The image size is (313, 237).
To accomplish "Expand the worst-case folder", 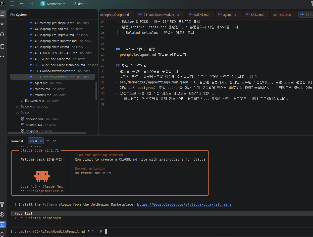I will 22,101.
